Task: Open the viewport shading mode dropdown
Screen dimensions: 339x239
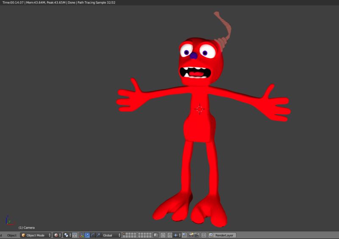Action: (57, 235)
